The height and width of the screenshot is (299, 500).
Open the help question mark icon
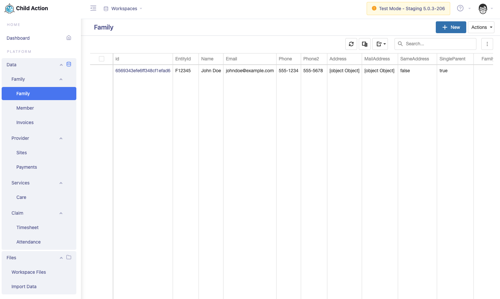pyautogui.click(x=460, y=8)
